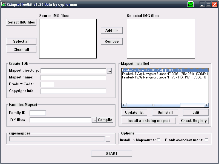This screenshot has width=219, height=164.
Task: Browse for the Mapset directory
Action: point(109,71)
